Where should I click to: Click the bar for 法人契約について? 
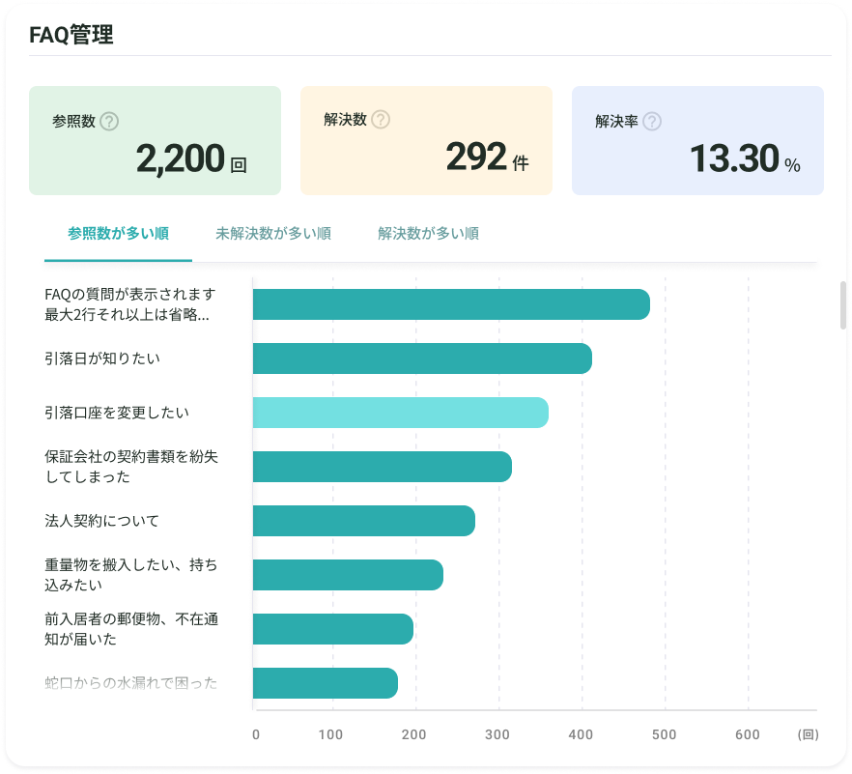(362, 520)
